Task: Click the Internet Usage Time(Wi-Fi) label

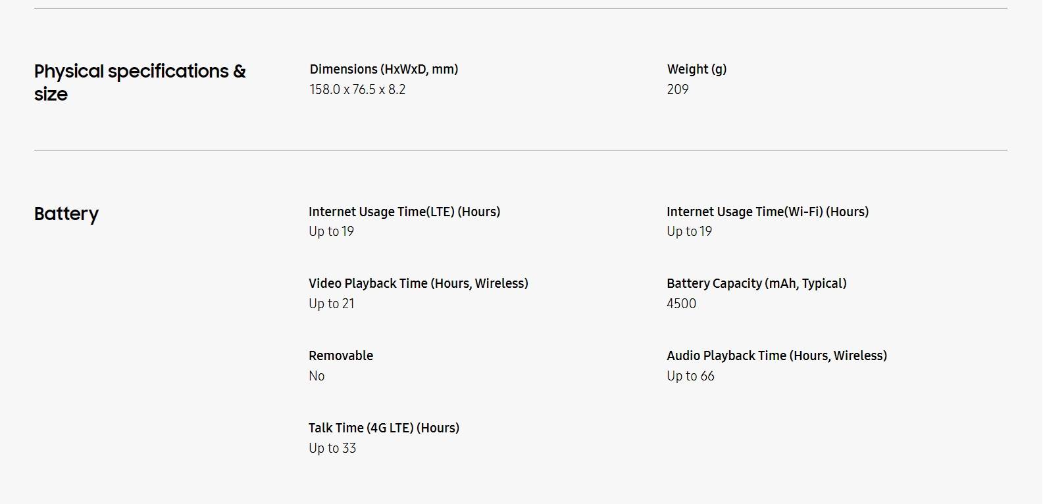Action: tap(767, 212)
